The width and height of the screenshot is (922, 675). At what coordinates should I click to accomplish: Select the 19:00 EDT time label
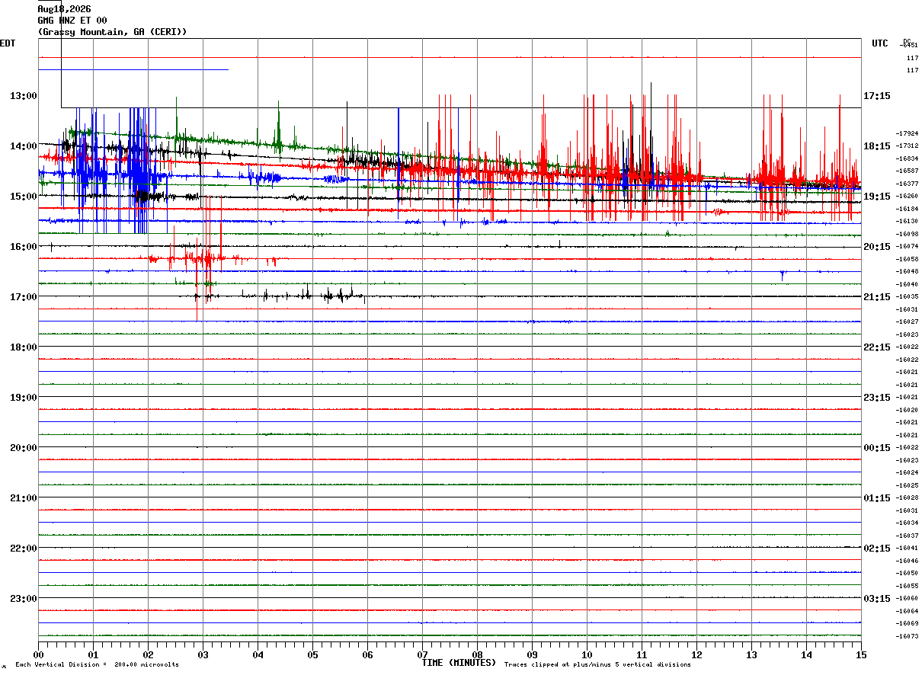(24, 398)
